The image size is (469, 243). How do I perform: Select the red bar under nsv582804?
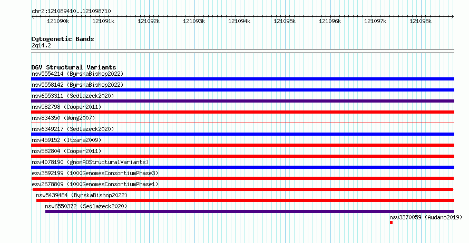coord(242,156)
